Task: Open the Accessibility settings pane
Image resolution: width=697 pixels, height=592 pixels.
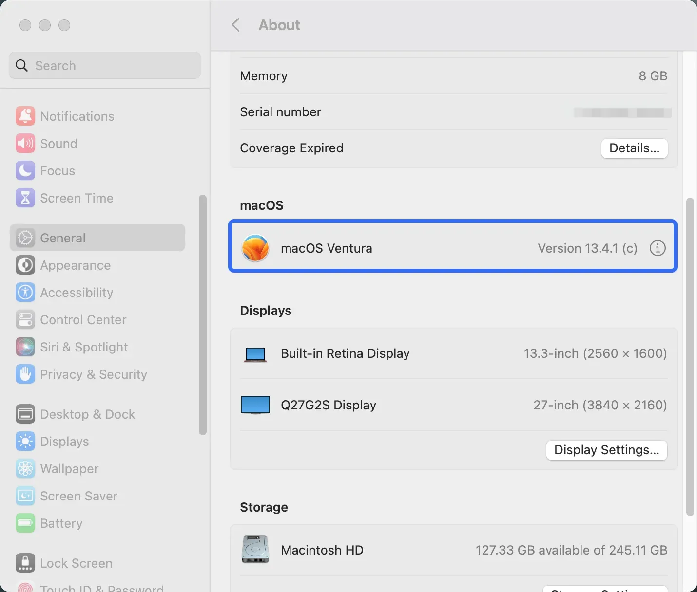Action: point(97,293)
